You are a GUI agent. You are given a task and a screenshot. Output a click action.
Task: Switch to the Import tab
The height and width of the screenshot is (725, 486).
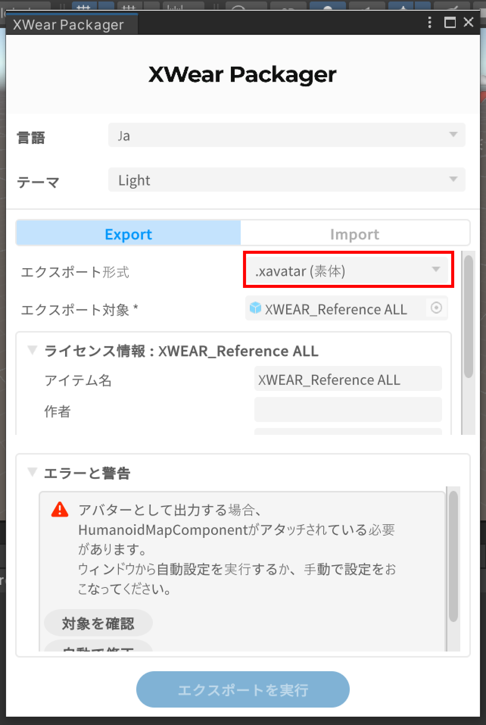click(x=355, y=233)
